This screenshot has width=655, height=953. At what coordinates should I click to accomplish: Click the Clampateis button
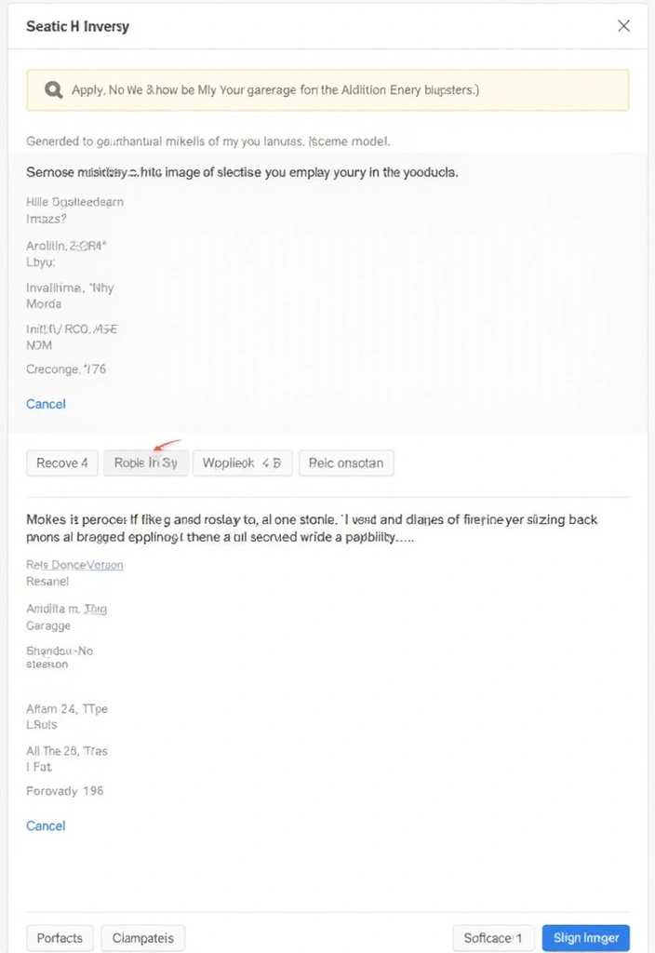click(142, 938)
